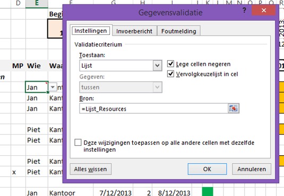Close the Gegevensvalidatie dialog
The image size is (284, 196).
click(264, 10)
